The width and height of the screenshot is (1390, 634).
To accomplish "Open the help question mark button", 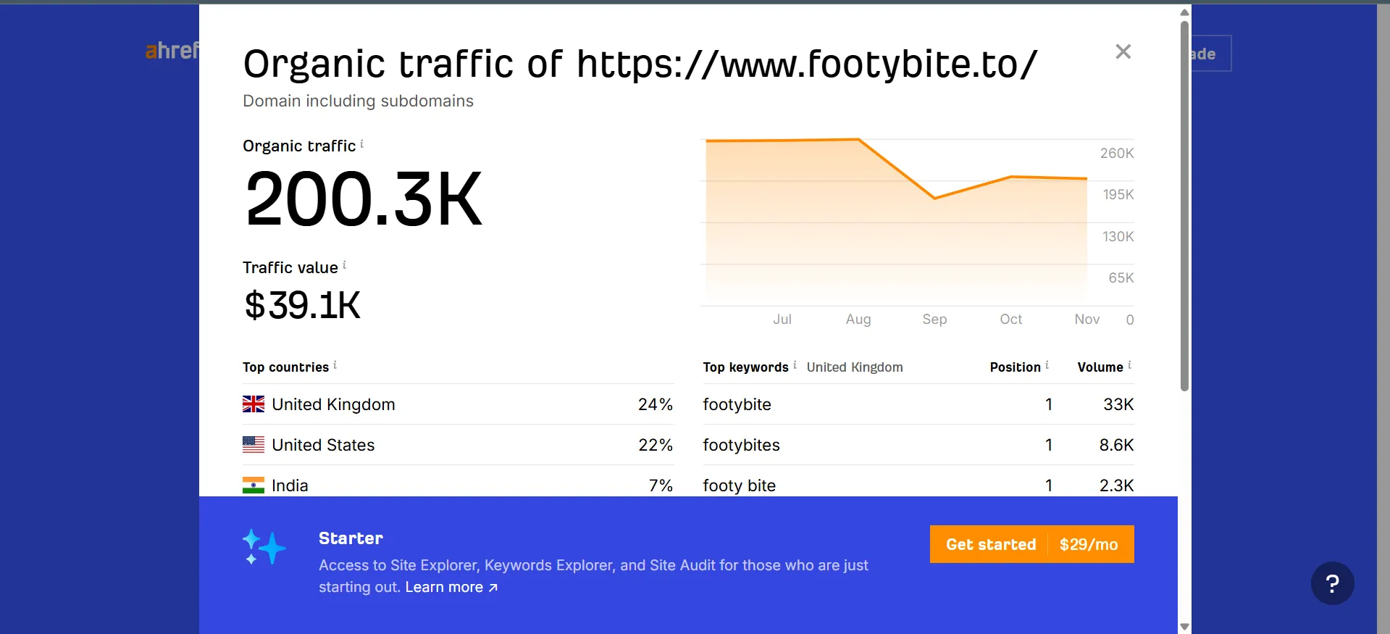I will click(1332, 583).
